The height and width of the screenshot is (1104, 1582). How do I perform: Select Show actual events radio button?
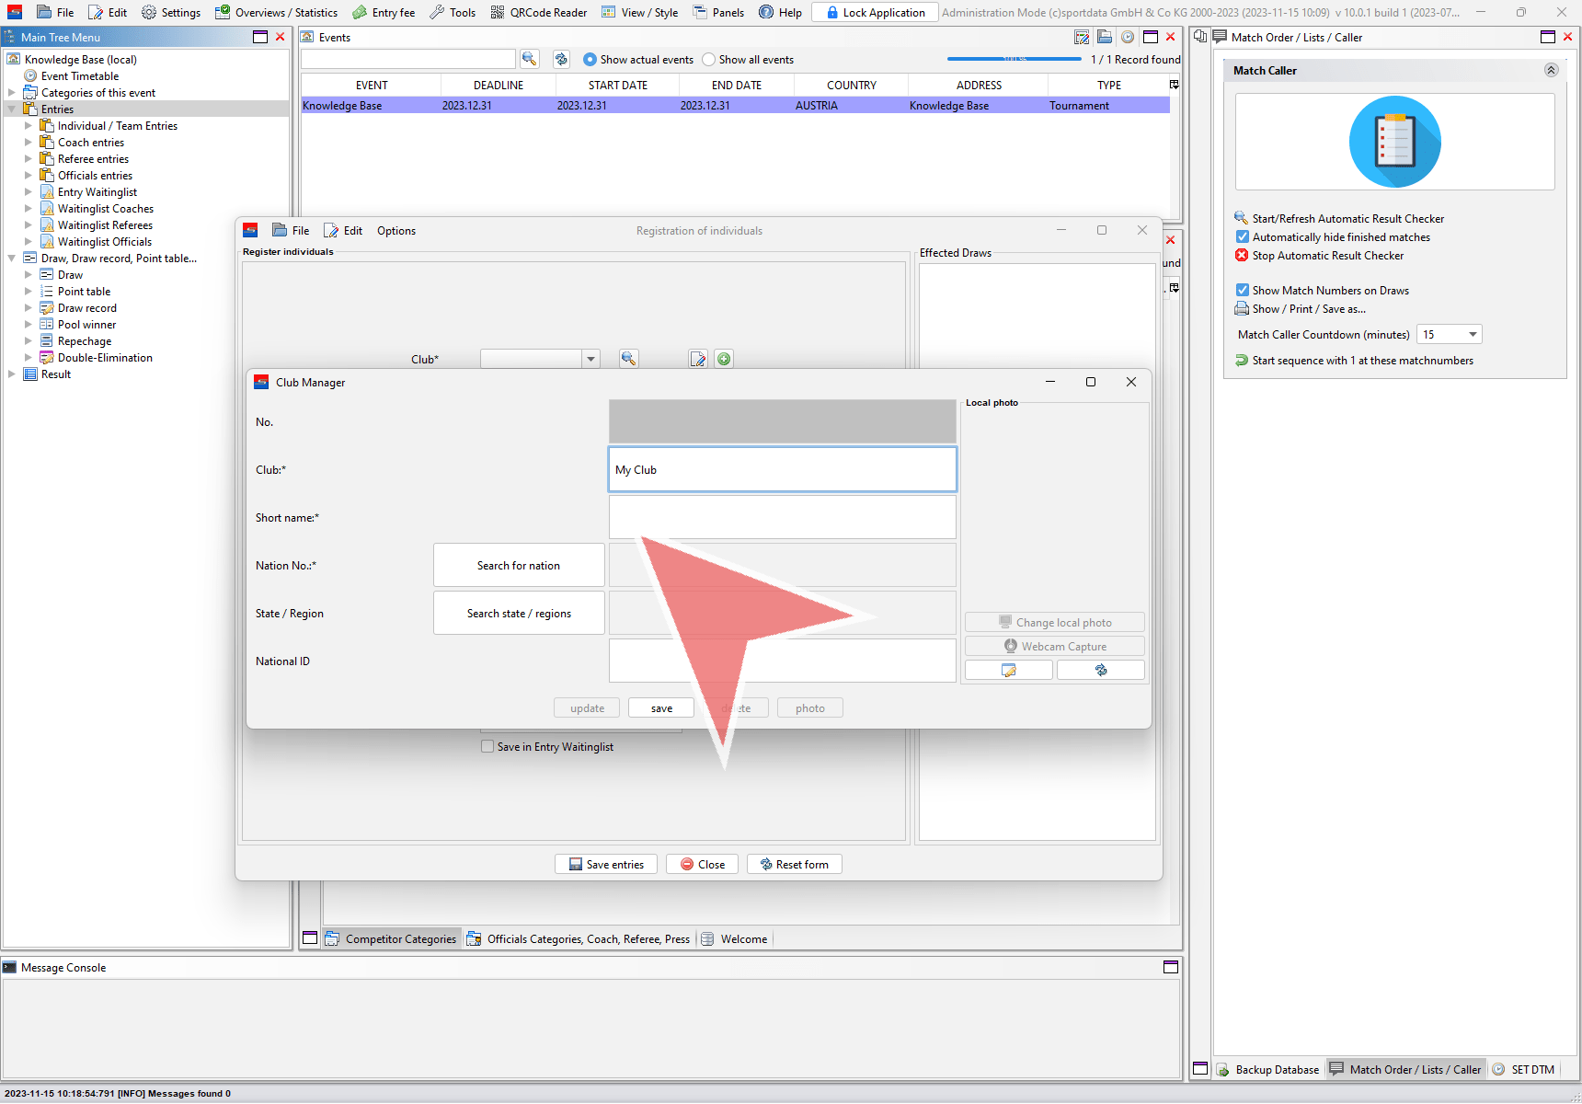pos(590,60)
